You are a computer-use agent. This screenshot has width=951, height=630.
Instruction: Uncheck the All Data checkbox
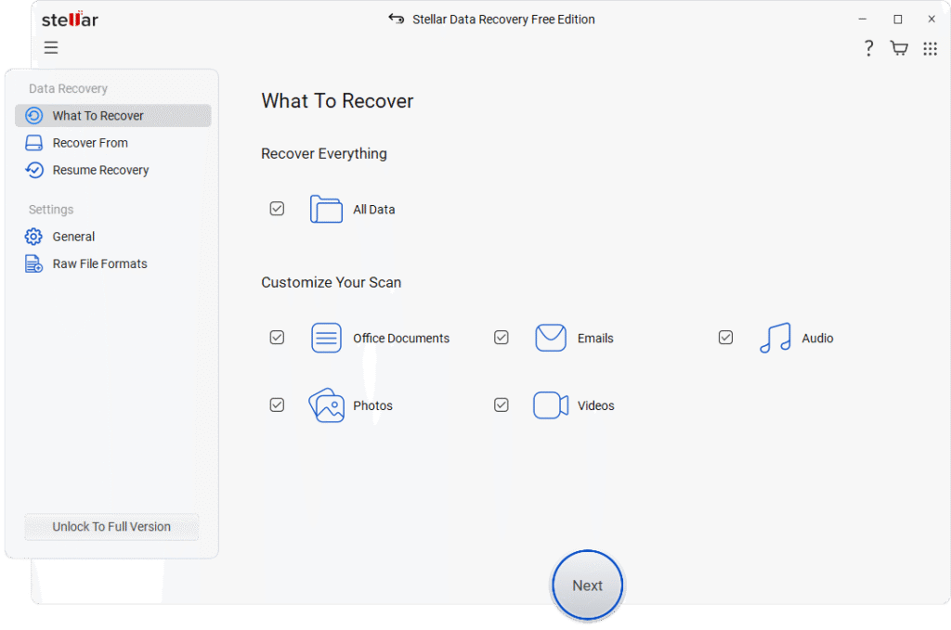[277, 209]
